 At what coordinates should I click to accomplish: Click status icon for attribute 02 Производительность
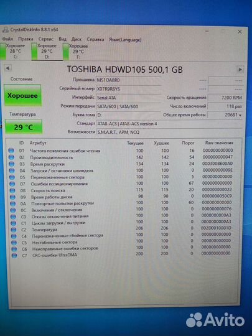pyautogui.click(x=12, y=157)
